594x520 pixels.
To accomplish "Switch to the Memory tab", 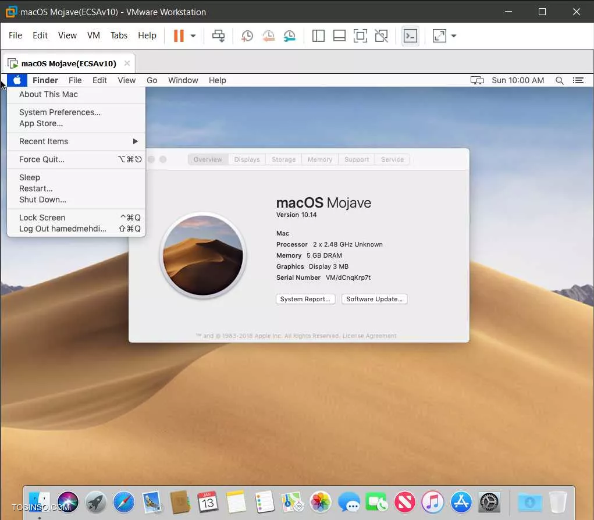I will pos(320,159).
